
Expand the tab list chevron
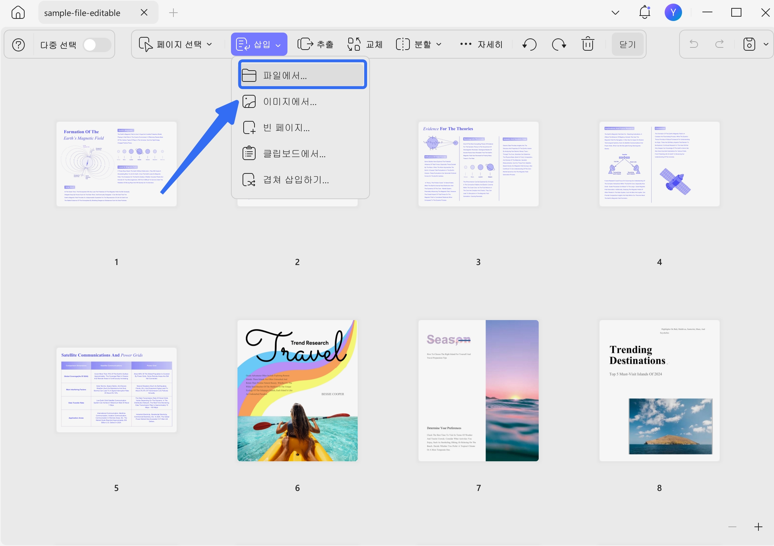pos(615,13)
